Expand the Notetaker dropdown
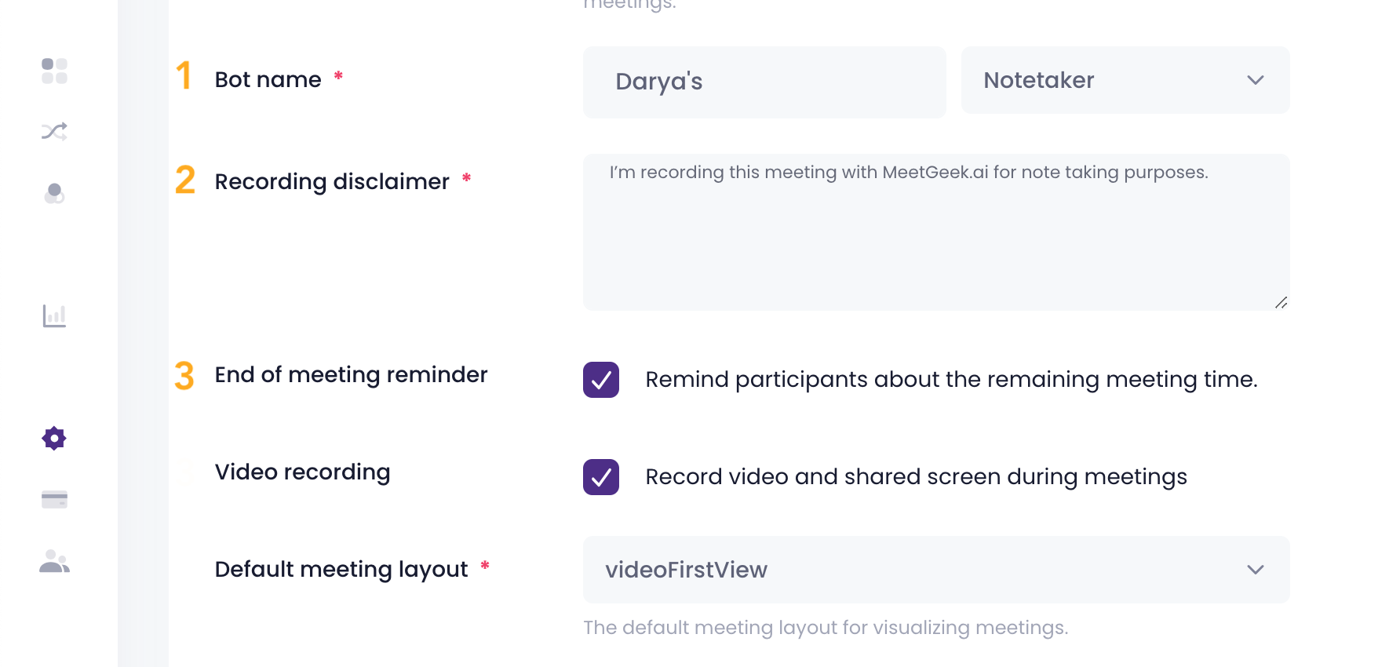Image resolution: width=1400 pixels, height=667 pixels. 1124,80
